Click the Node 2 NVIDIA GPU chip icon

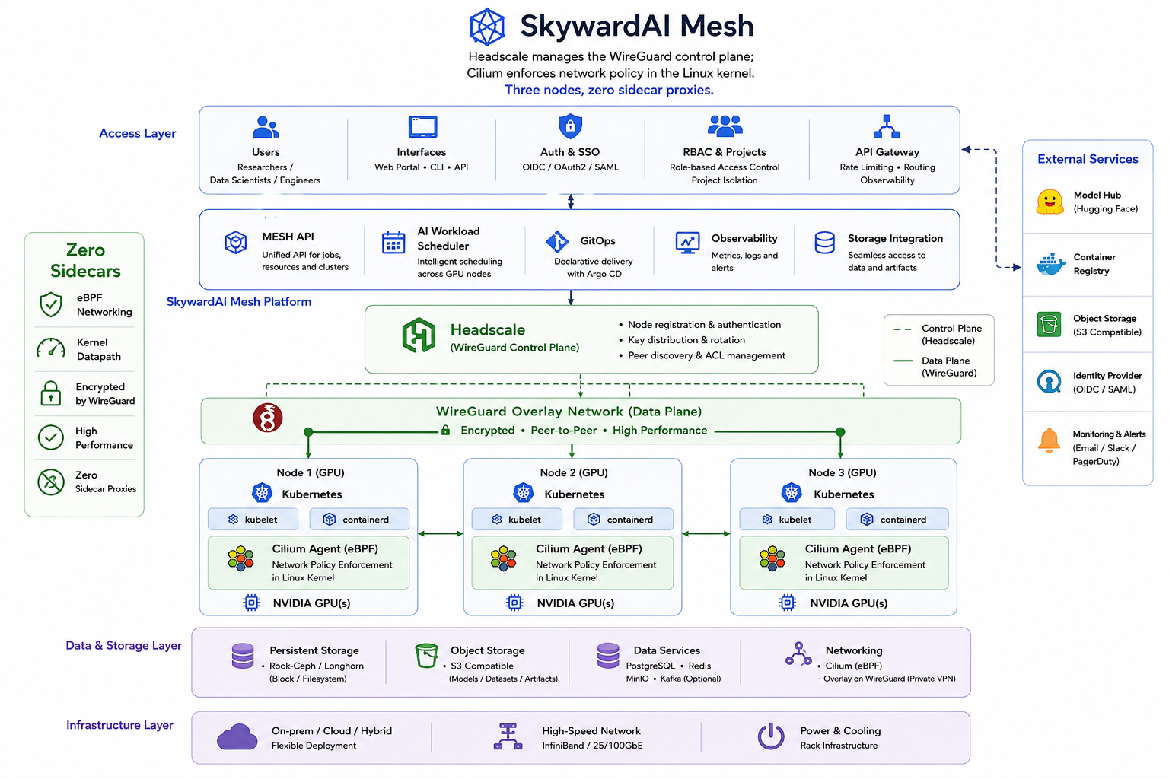[514, 603]
